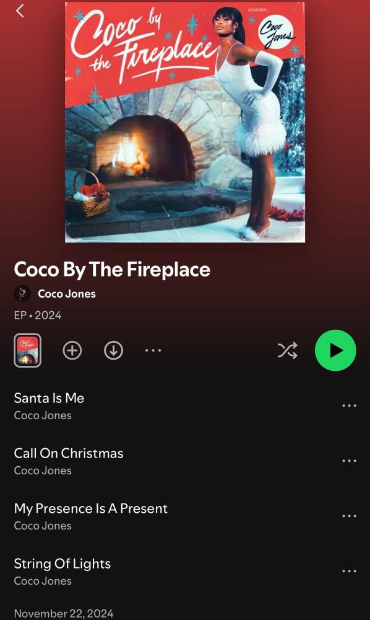Screen dimensions: 370x620
Task: Add EP to library with plus icon
Action: (72, 350)
